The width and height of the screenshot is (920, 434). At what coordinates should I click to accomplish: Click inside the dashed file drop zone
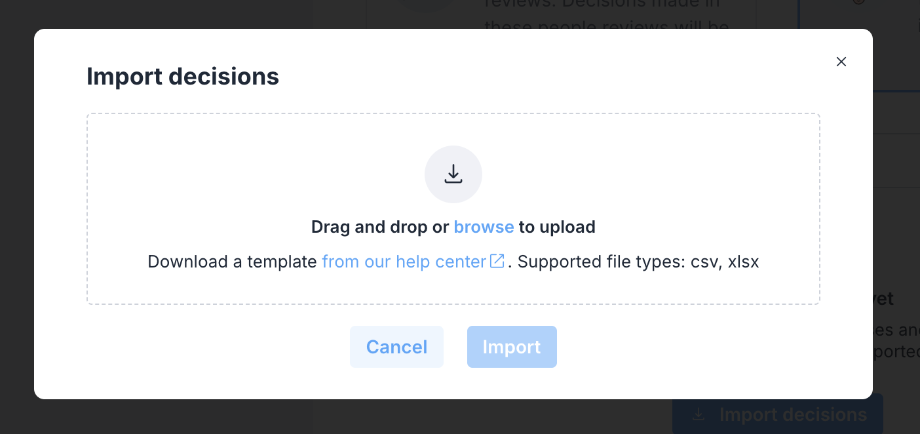click(453, 209)
